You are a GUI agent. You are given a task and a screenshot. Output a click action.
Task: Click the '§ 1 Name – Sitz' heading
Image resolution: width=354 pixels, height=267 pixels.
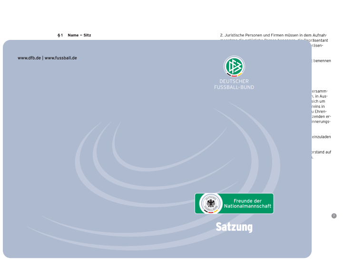[74, 35]
